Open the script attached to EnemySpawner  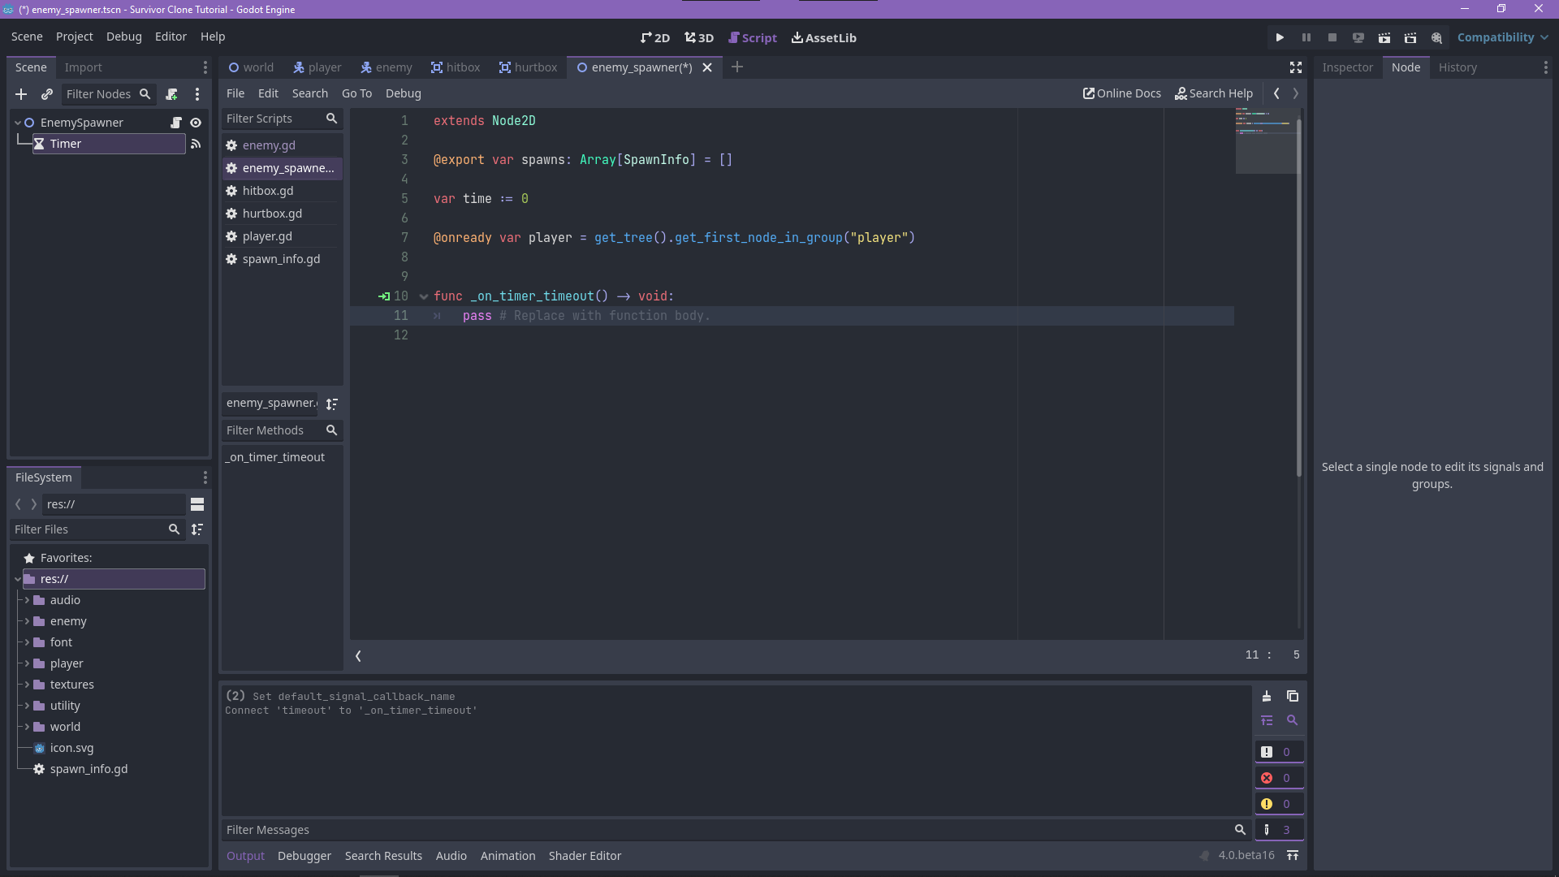(x=176, y=123)
